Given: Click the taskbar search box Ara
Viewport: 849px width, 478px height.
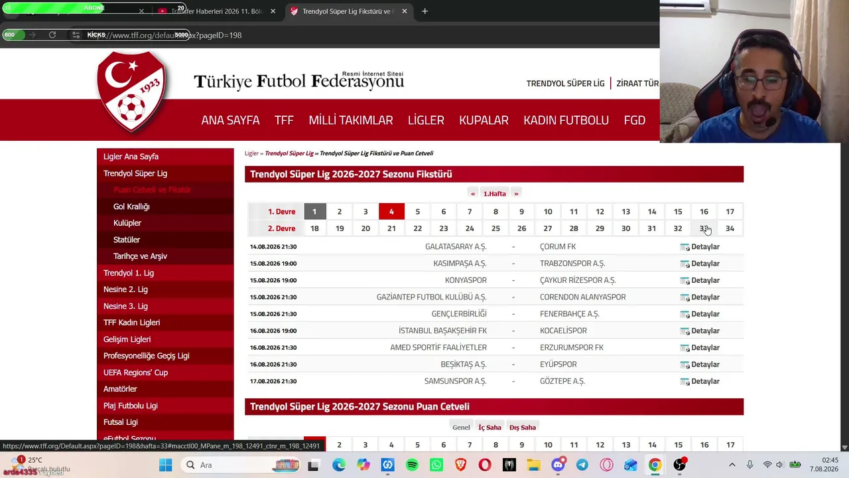Looking at the screenshot, I should (x=241, y=465).
